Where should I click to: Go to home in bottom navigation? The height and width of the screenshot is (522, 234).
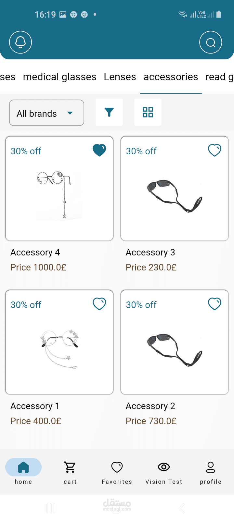[x=23, y=468]
